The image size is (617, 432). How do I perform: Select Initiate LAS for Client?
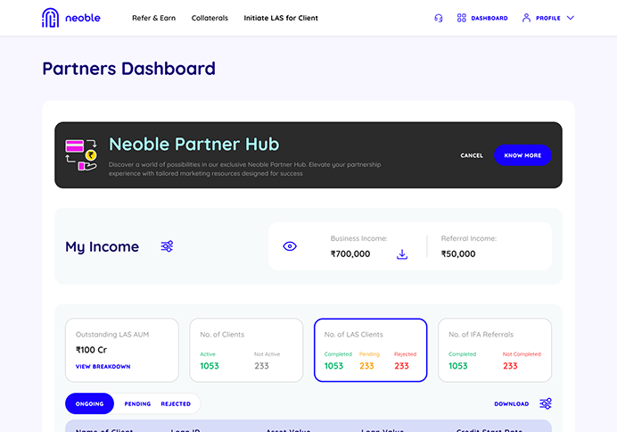[x=281, y=18]
